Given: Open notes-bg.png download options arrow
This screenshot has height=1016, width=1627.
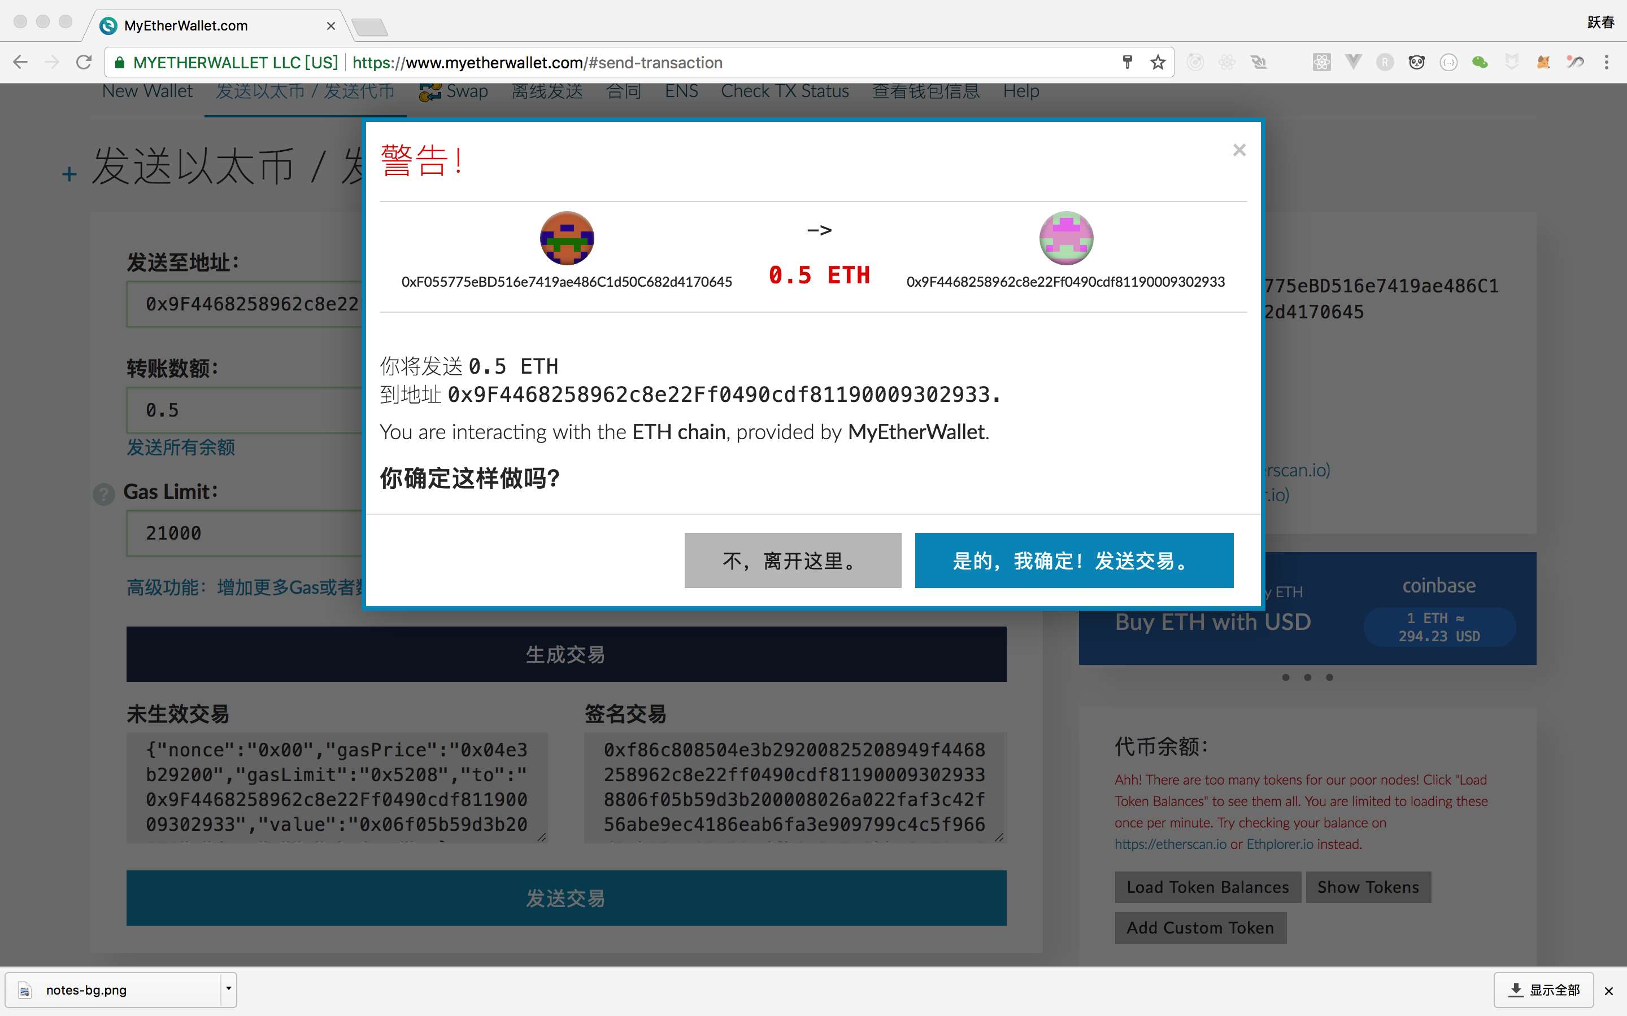Looking at the screenshot, I should point(229,988).
